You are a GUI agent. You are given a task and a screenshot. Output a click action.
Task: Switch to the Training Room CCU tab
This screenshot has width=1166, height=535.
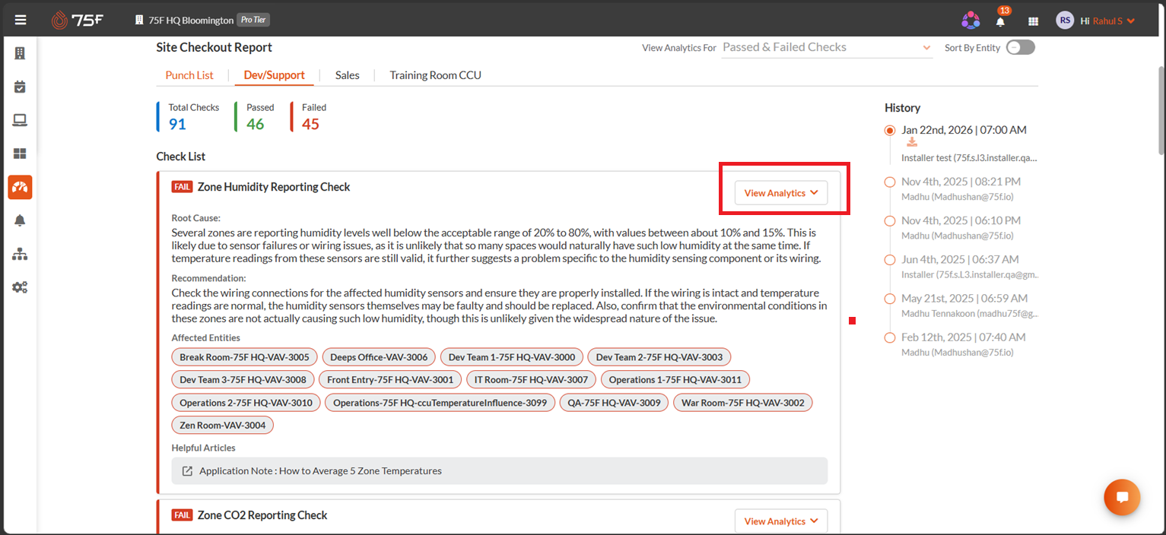point(435,75)
